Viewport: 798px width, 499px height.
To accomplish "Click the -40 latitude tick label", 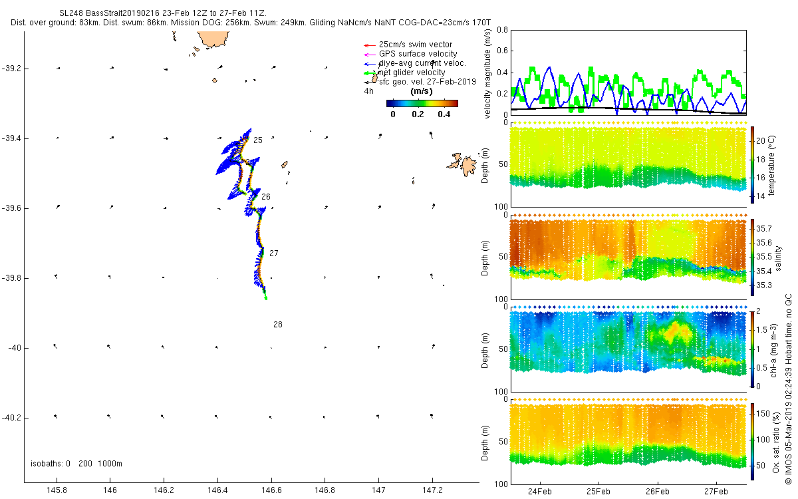I will [x=15, y=348].
